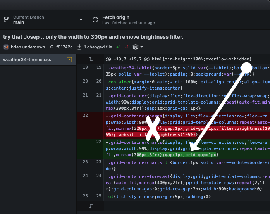Click the deleted line 22 number
Image resolution: width=270 pixels, height=214 pixels.
point(85,115)
